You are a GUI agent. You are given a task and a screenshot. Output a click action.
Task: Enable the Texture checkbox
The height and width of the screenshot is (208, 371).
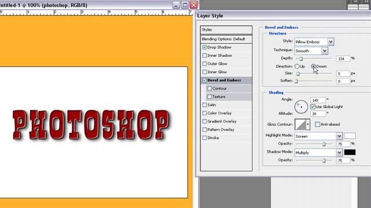coord(209,96)
